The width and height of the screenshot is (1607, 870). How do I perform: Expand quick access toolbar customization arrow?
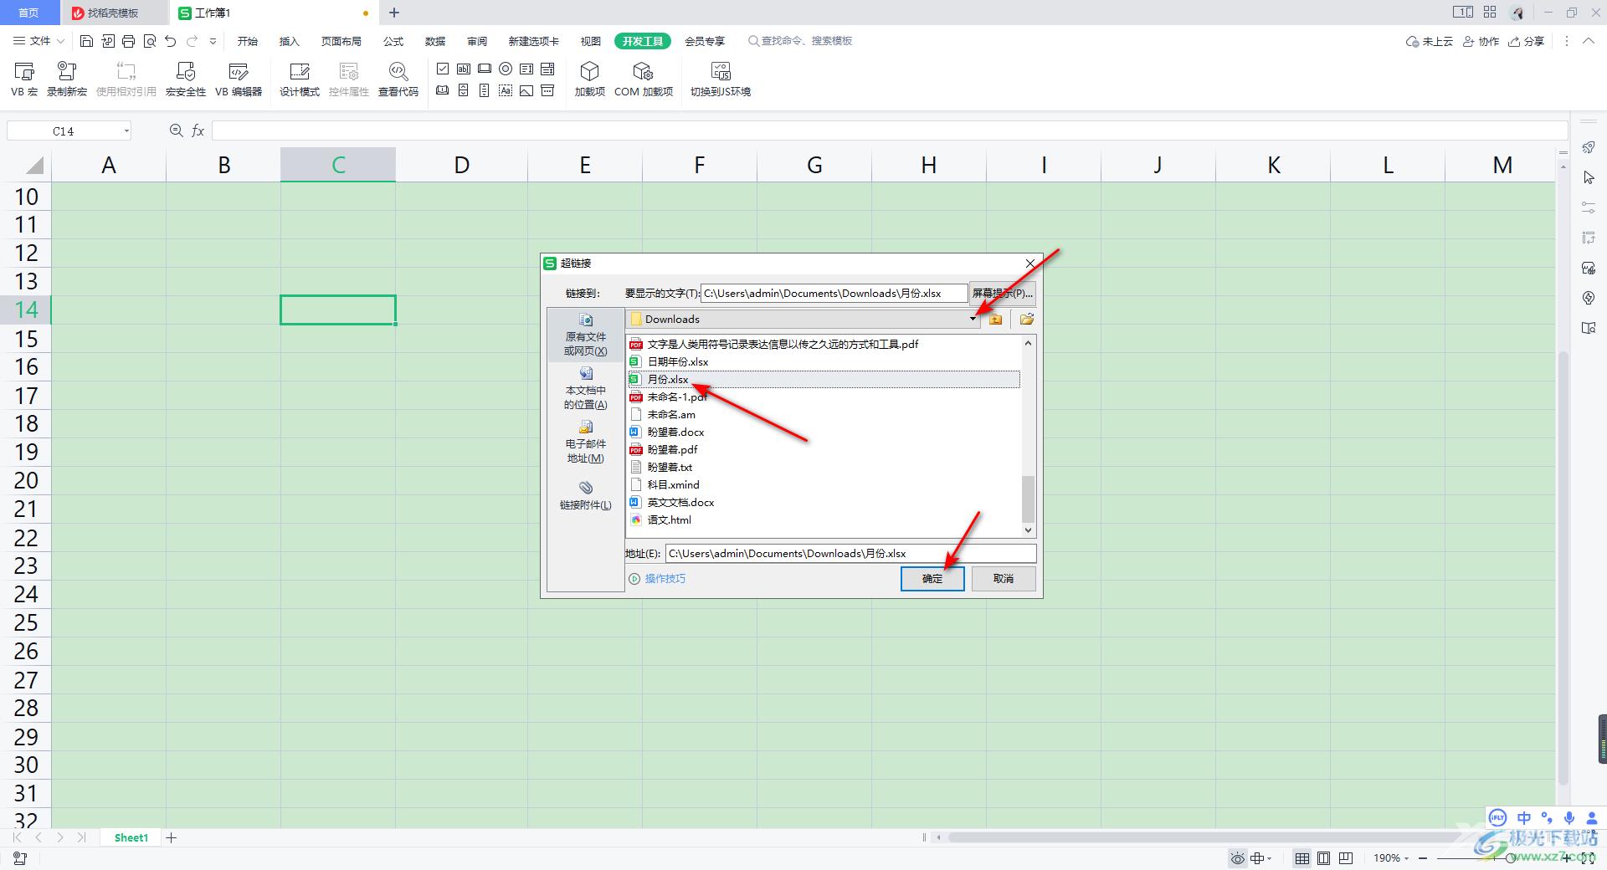click(213, 41)
